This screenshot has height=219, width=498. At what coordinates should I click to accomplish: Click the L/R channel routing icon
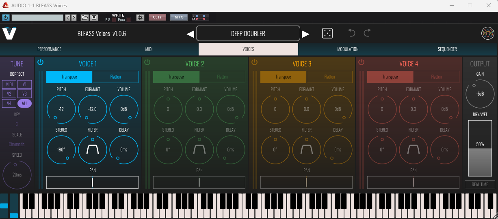pyautogui.click(x=201, y=17)
